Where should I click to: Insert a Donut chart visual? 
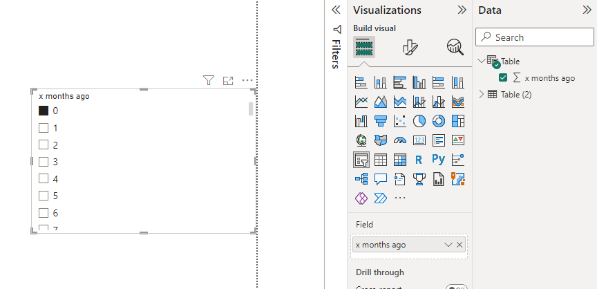439,121
